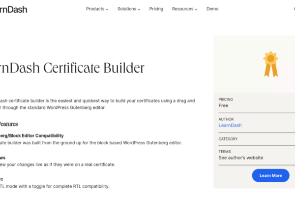Screen dimensions: 295x197
Task: Select the Features subheading
Action: coord(9,124)
